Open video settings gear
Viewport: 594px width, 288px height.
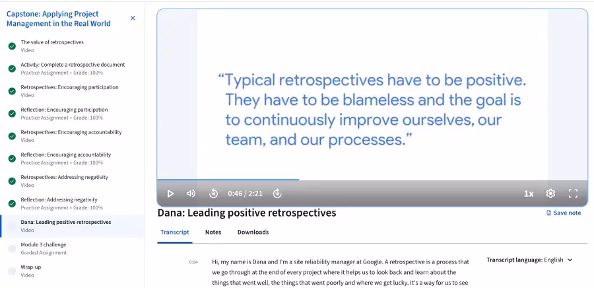point(550,194)
